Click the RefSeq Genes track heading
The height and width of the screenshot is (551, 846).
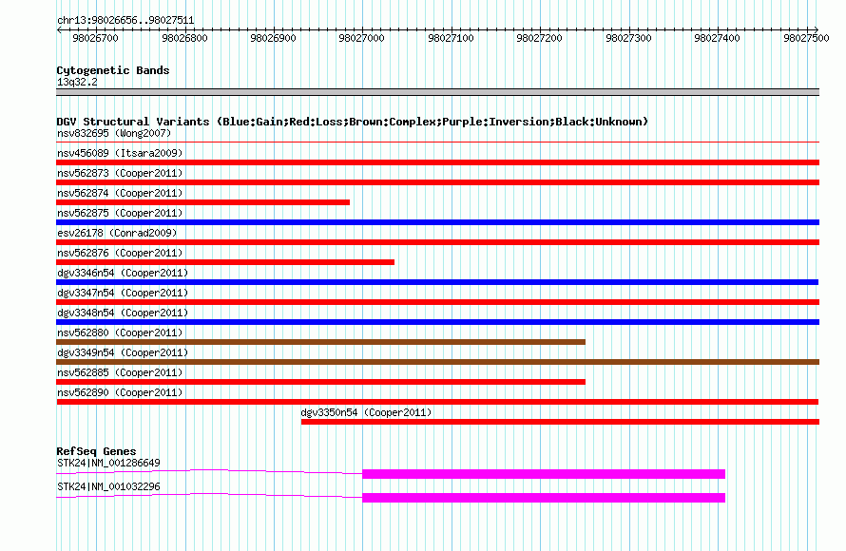click(96, 451)
